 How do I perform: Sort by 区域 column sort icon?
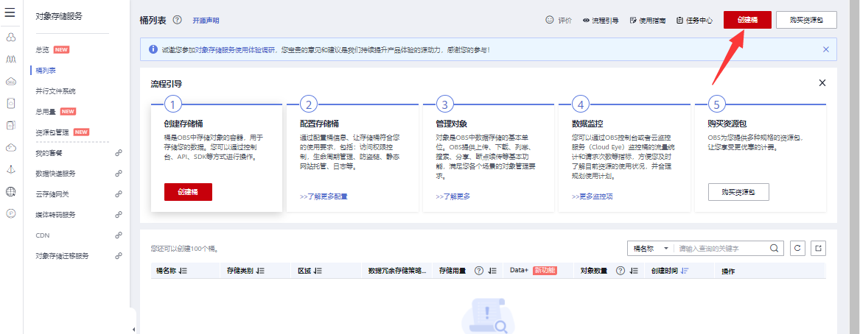click(318, 271)
